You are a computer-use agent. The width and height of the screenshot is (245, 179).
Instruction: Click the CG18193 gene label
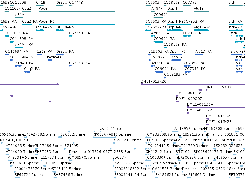pos(172,3)
